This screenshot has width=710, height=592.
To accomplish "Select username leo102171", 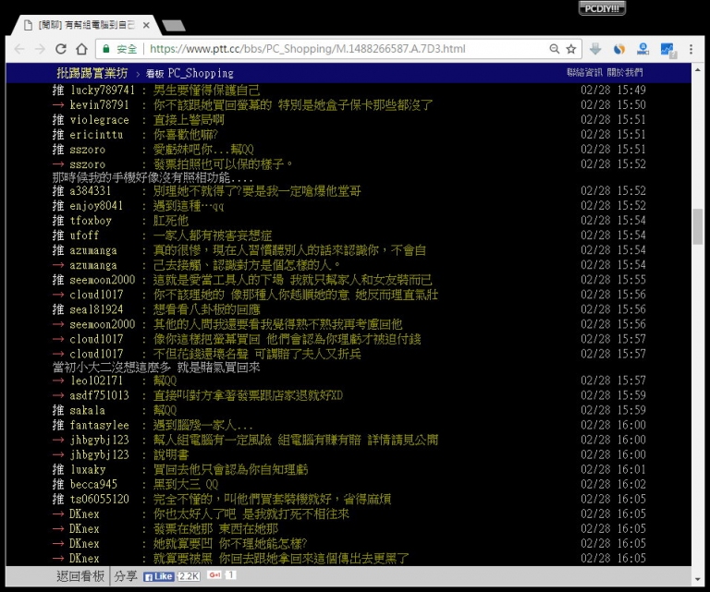I will point(96,381).
